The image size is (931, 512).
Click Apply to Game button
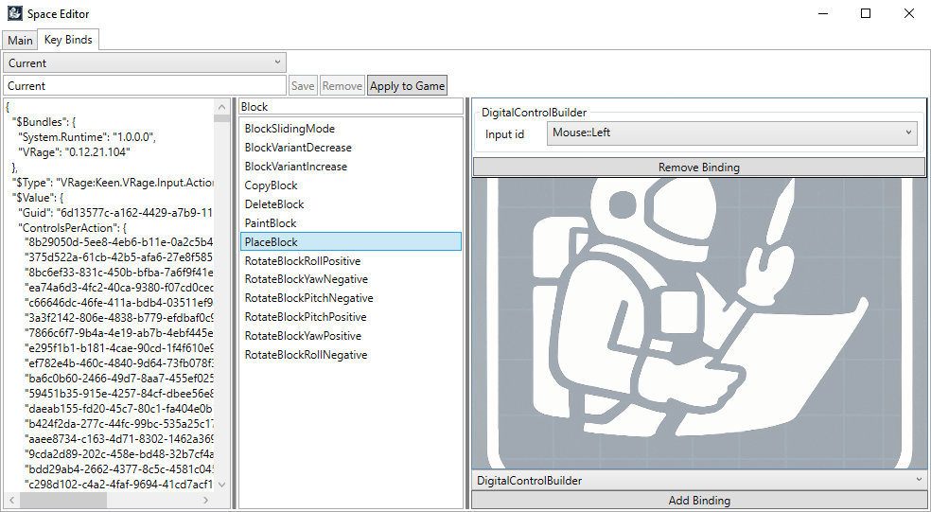click(x=407, y=85)
